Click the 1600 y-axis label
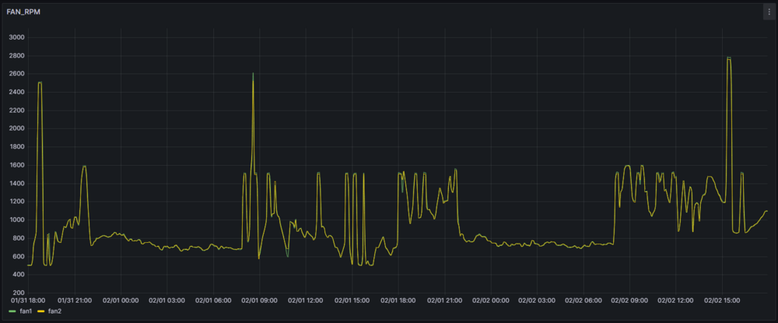 16,165
